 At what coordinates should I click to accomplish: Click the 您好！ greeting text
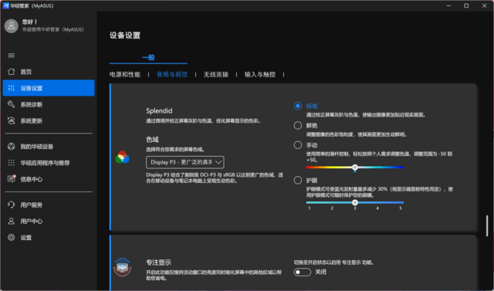tap(30, 22)
